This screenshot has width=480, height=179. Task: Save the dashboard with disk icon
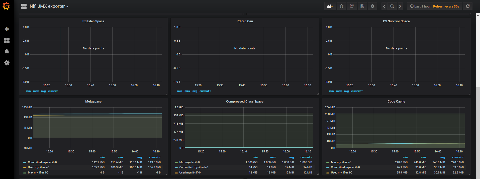tap(362, 6)
